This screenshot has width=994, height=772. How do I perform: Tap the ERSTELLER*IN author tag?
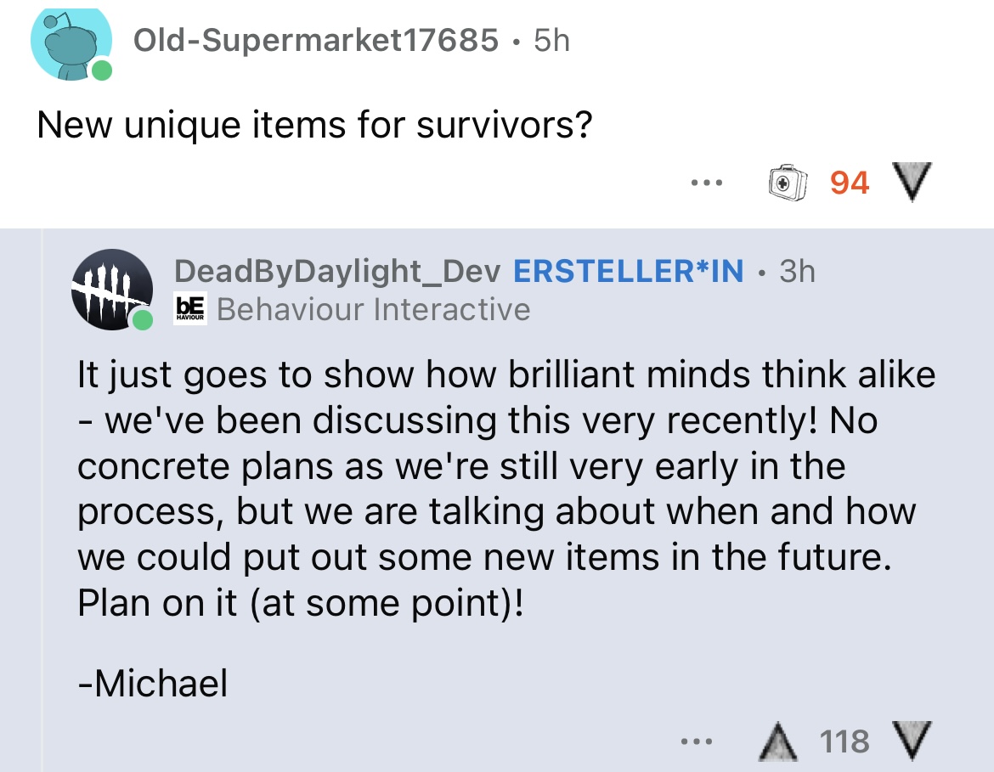tap(628, 271)
